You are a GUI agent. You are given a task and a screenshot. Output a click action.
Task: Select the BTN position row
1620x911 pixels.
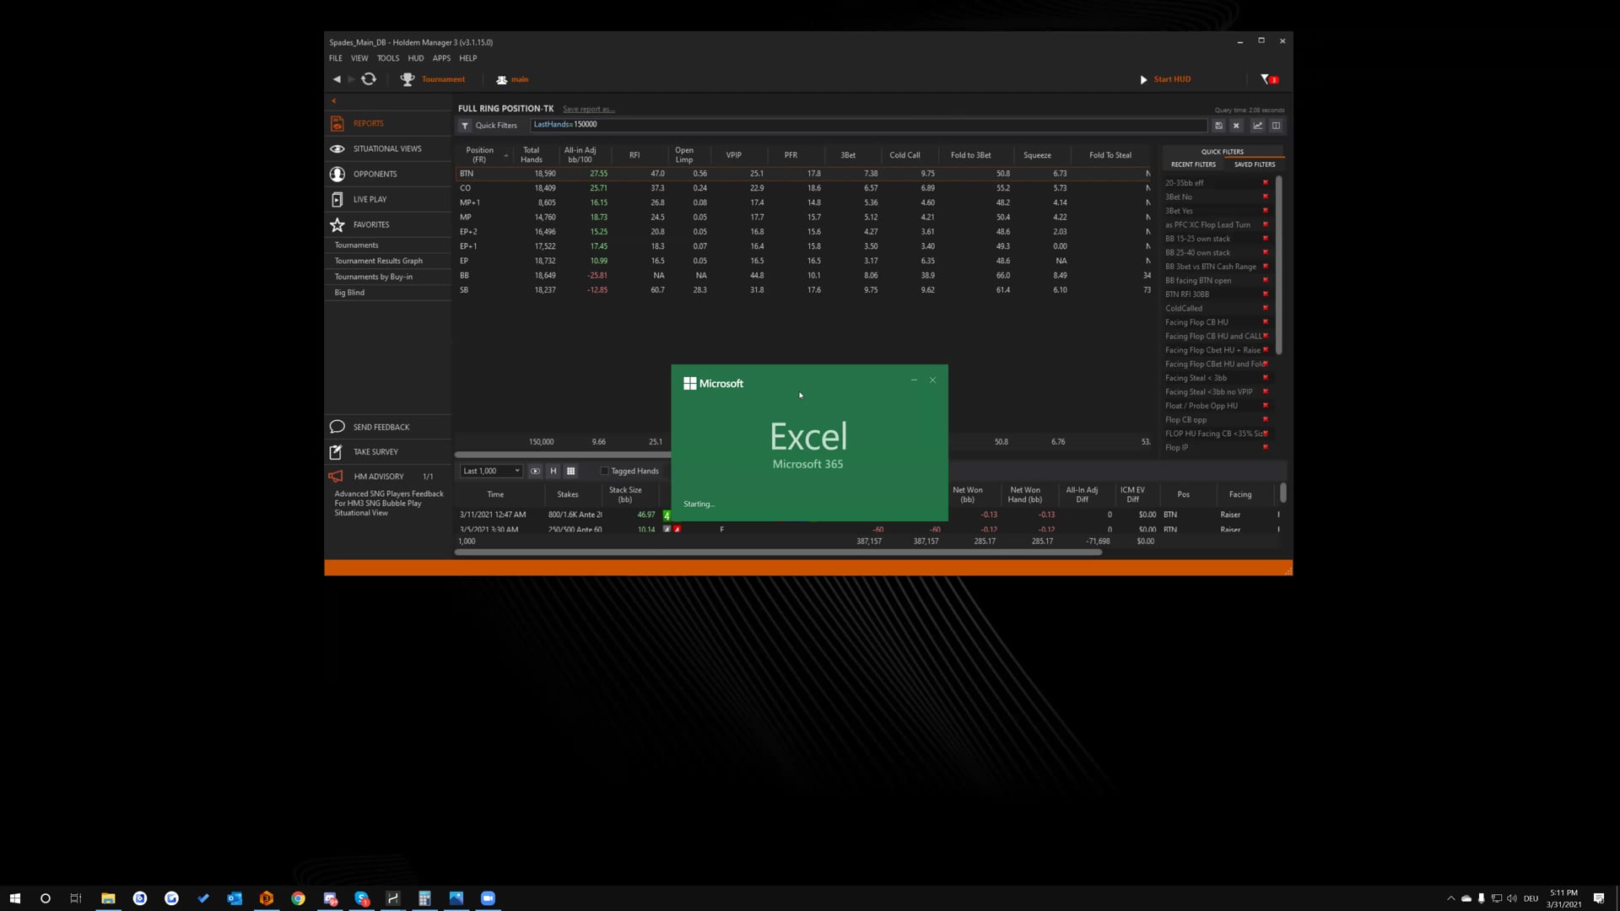pos(804,174)
